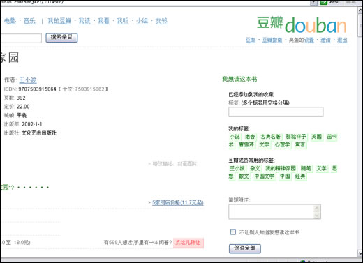
Task: Open the 豆瓣 douban logo homepage
Action: click(x=302, y=25)
